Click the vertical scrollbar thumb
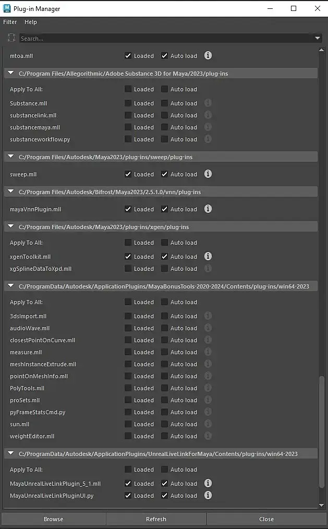Viewport: 328px width, 529px height. [321, 438]
